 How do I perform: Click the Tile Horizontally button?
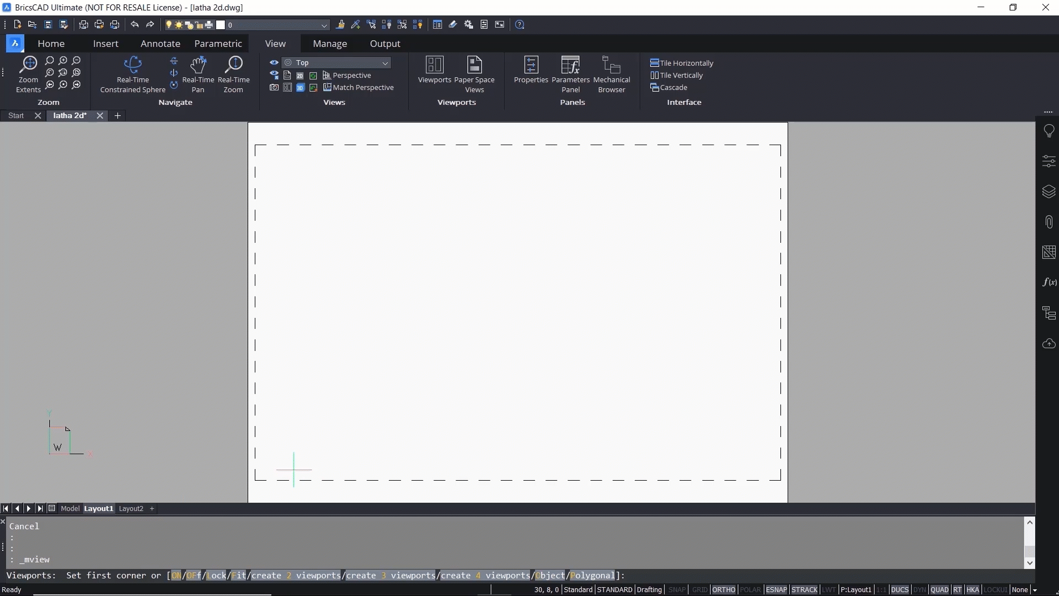(x=684, y=62)
